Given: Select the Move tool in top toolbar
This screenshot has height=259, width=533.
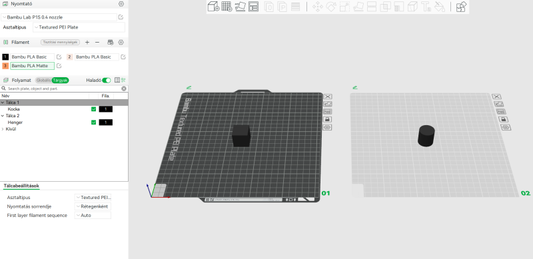Looking at the screenshot, I should pyautogui.click(x=318, y=7).
